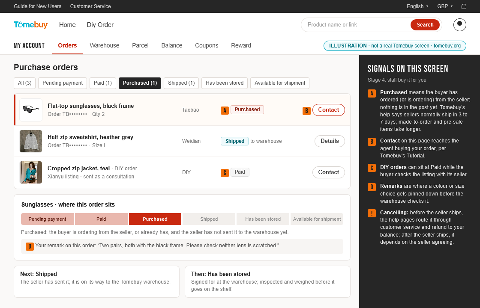Click the Paid status badge on jacket row

(240, 172)
